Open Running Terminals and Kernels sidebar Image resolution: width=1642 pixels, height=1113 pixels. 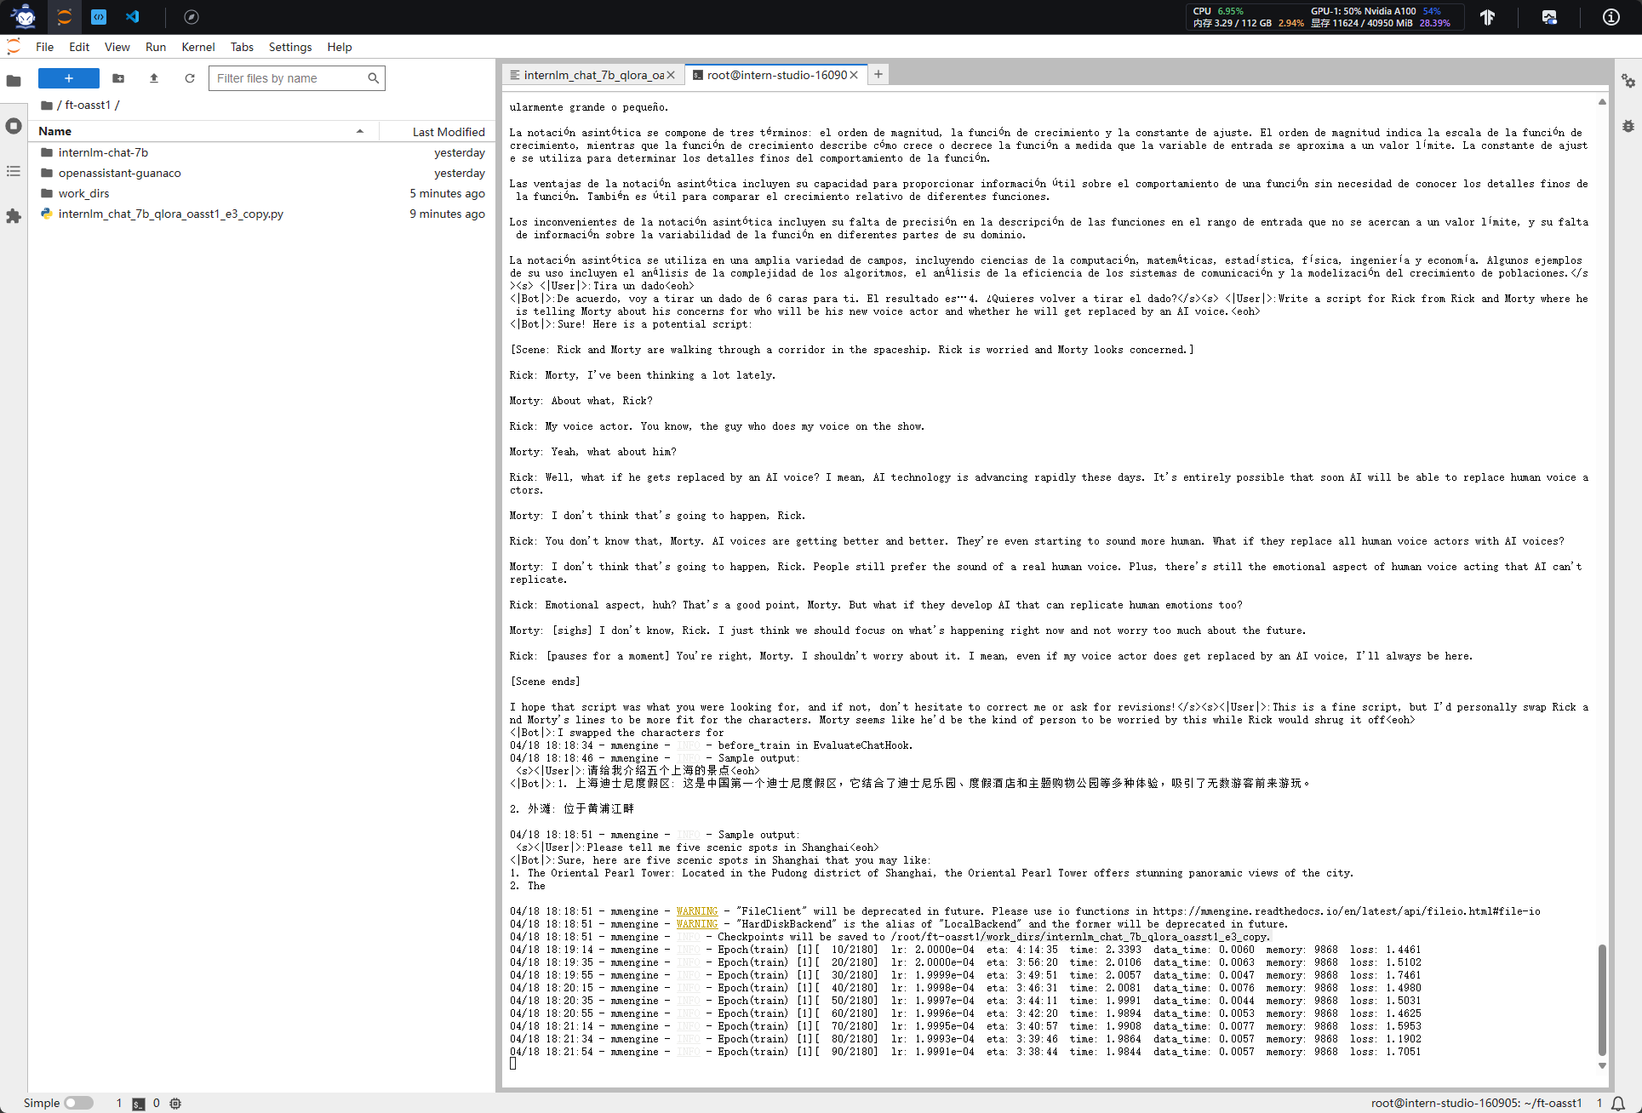pyautogui.click(x=14, y=126)
